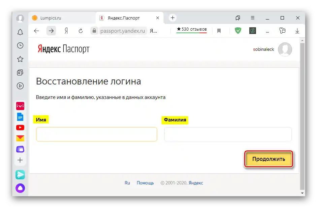This screenshot has height=208, width=317.
Task: Click the user avatar in page header
Action: 285,49
